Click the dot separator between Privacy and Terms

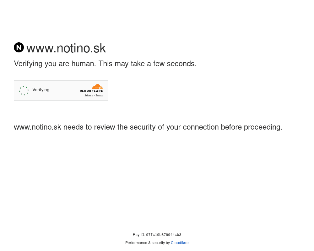point(94,96)
